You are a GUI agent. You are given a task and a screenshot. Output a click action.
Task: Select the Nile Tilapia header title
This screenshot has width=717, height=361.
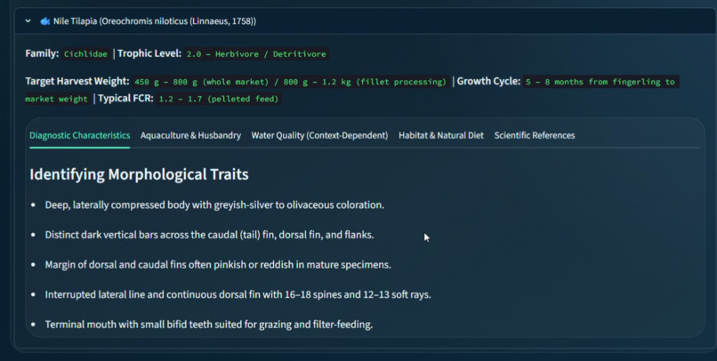click(155, 21)
